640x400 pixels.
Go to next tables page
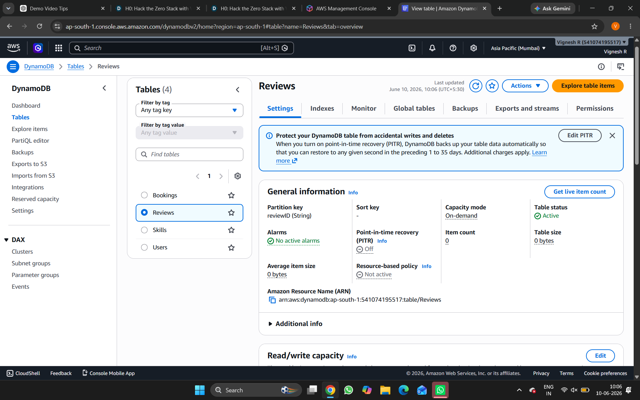[221, 176]
